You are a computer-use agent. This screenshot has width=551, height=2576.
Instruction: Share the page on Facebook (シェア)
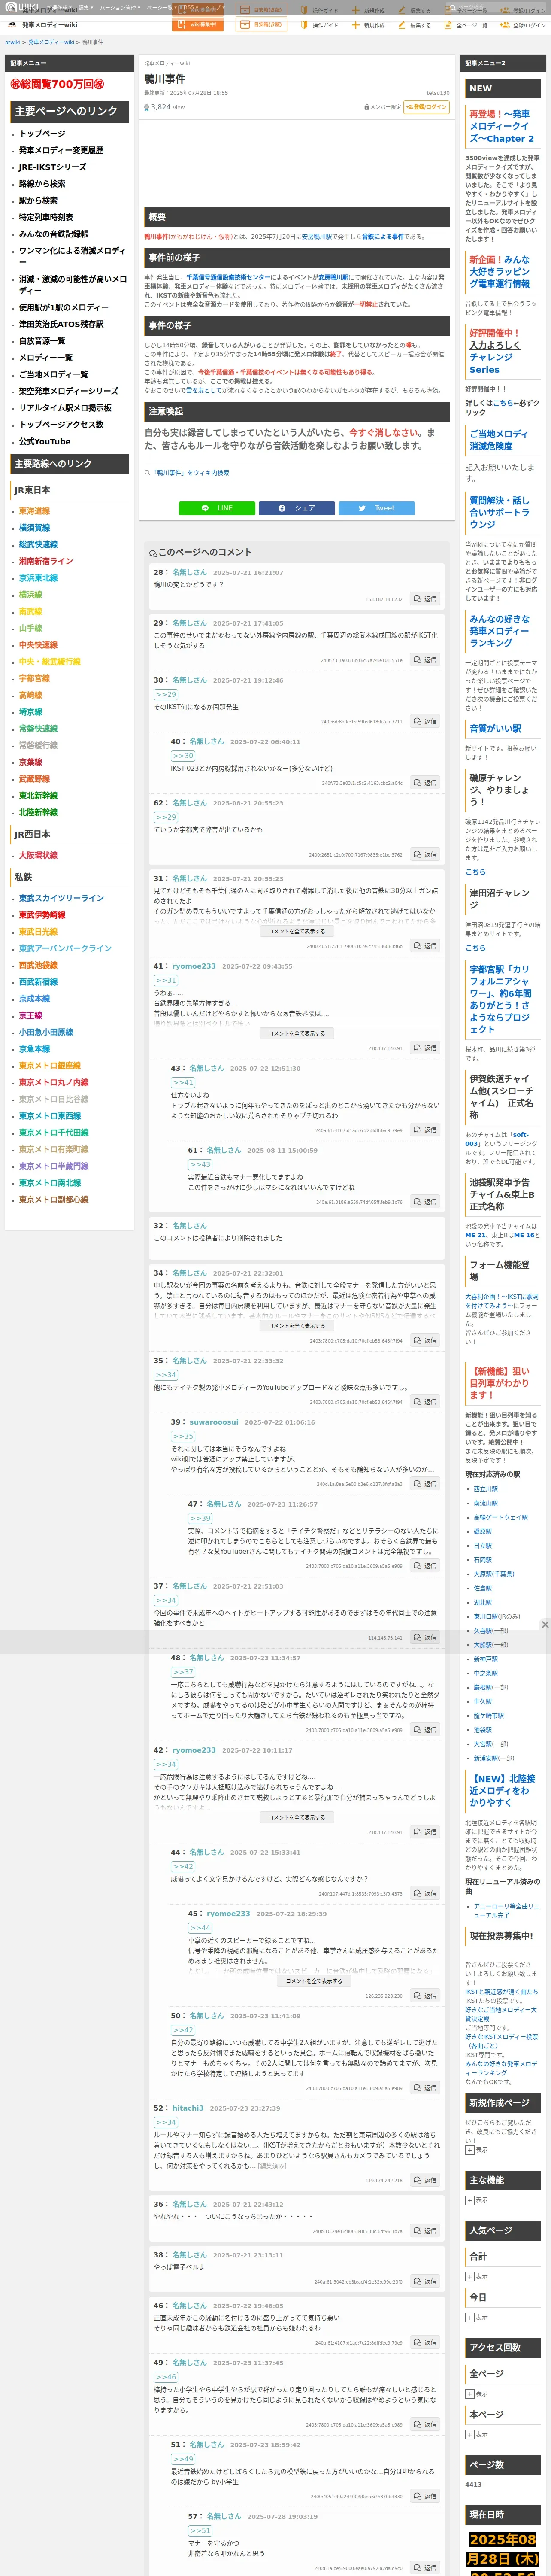click(x=297, y=508)
